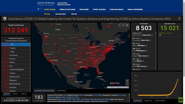Screen dimensions: 185x104
Task: Select the Admin1 level tab
Action: click(x=15, y=94)
